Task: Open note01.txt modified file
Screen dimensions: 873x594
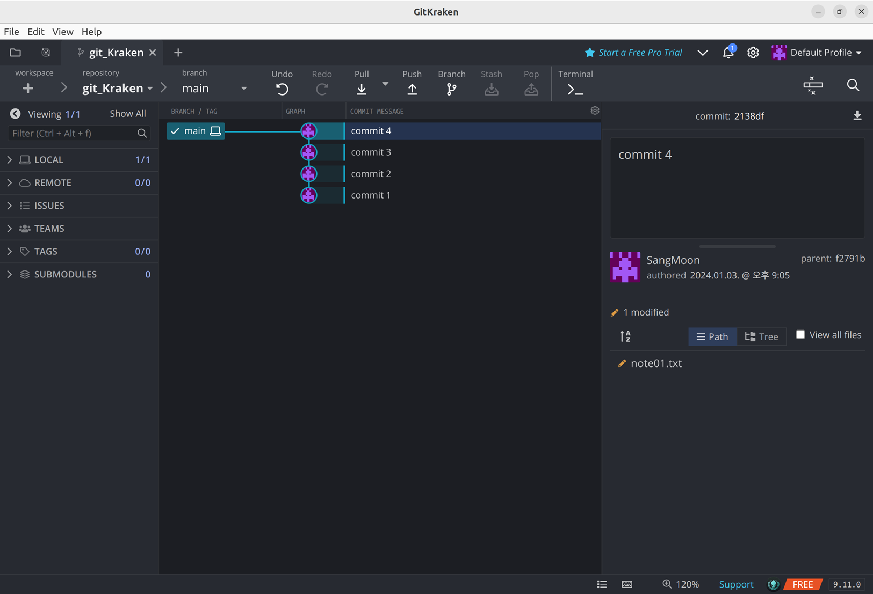Action: coord(656,363)
